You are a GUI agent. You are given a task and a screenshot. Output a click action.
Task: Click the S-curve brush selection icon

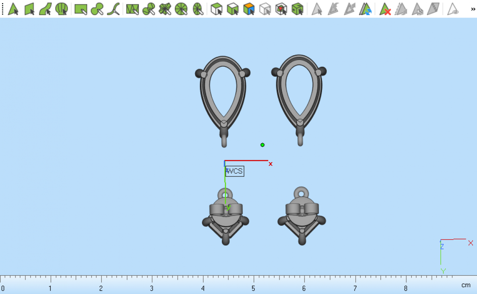(x=113, y=9)
